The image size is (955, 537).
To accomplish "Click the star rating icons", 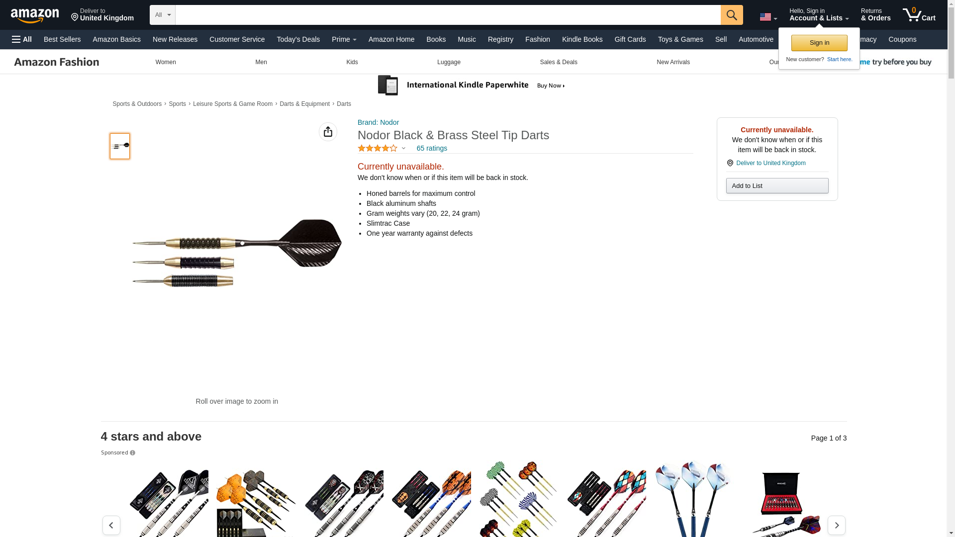I will coord(378,148).
